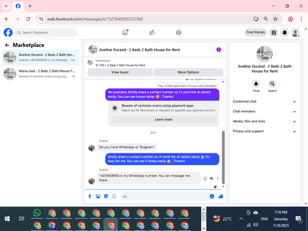This screenshot has width=308, height=231.
Task: Open the $1,350 house listing link
Action: [120, 65]
